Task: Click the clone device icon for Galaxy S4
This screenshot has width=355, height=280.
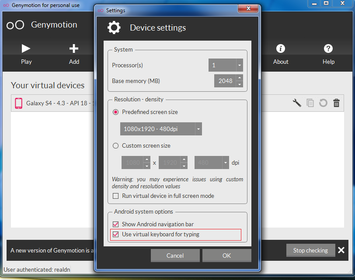Action: click(310, 103)
